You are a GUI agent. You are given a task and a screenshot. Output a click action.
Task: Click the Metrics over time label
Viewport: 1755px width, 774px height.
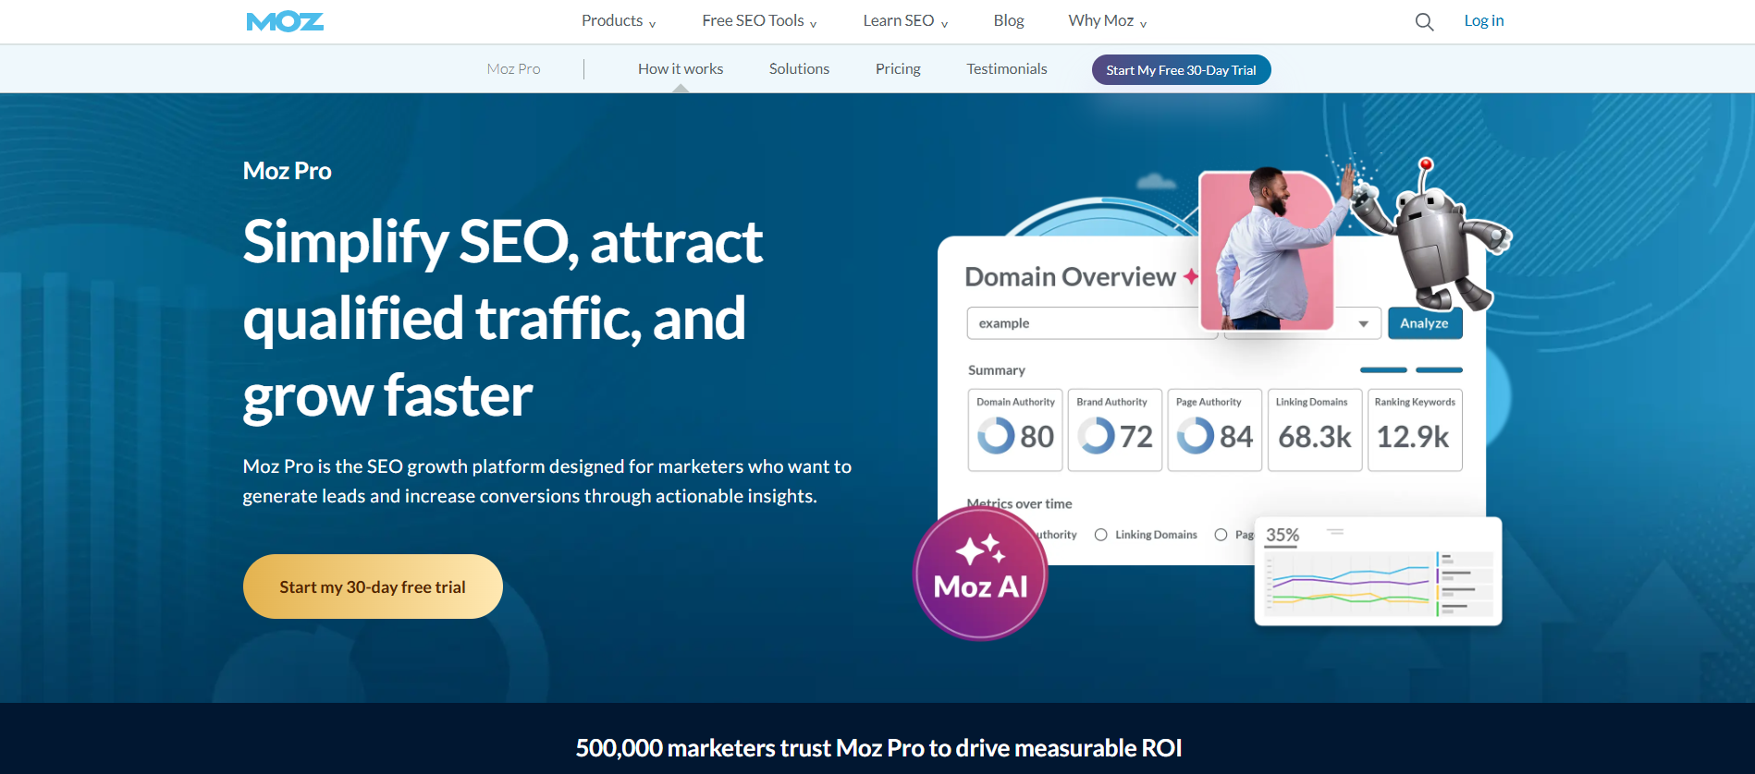(1019, 503)
